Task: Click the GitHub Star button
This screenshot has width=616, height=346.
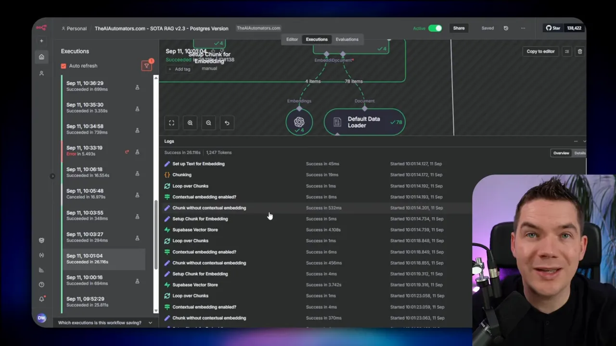Action: pos(553,28)
